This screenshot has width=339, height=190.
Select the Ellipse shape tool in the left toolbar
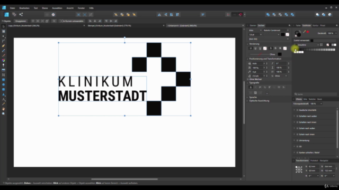tap(4, 84)
